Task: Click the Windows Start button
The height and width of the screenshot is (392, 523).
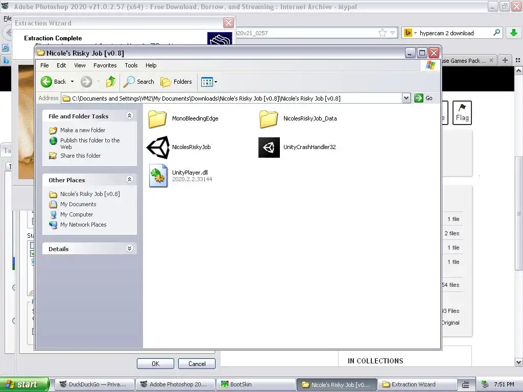Action: [25, 384]
